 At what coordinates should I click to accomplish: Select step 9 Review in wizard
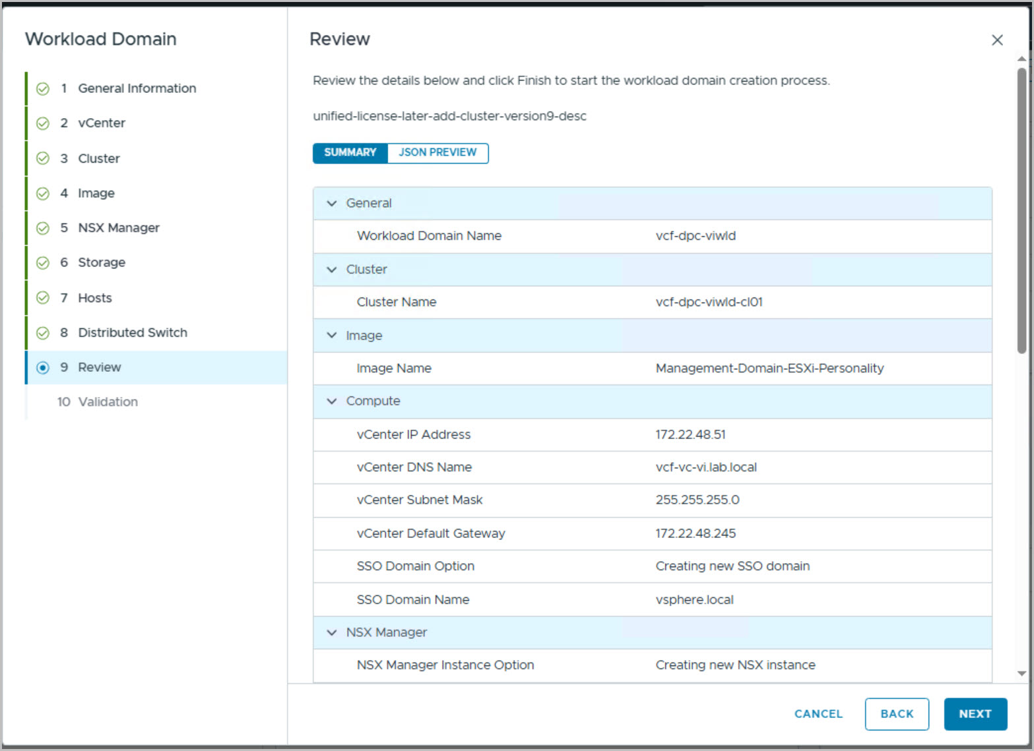[x=156, y=367]
